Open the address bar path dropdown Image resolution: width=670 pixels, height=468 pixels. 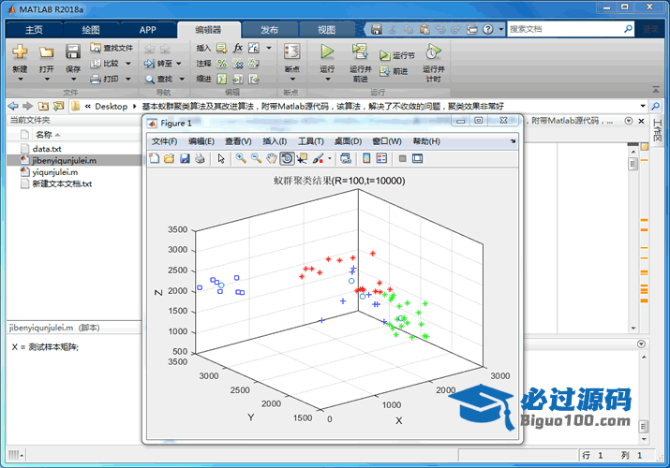pyautogui.click(x=643, y=106)
